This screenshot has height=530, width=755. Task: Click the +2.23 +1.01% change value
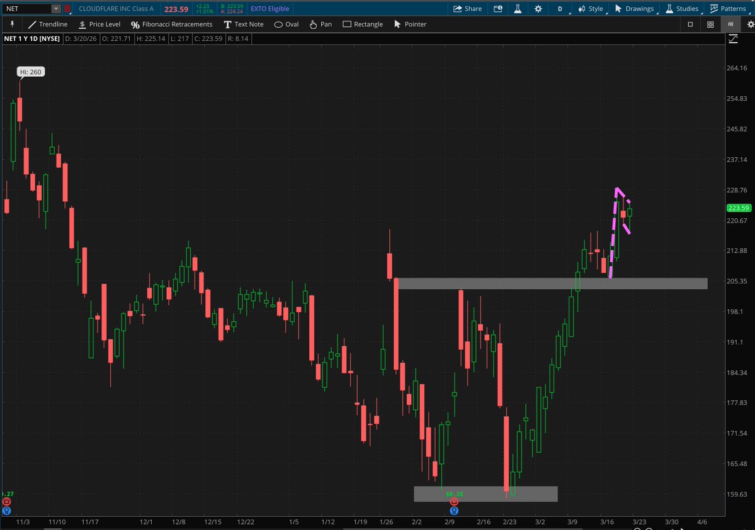tap(204, 9)
